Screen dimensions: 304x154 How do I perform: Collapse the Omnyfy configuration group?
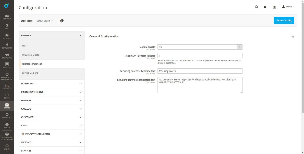[52, 36]
